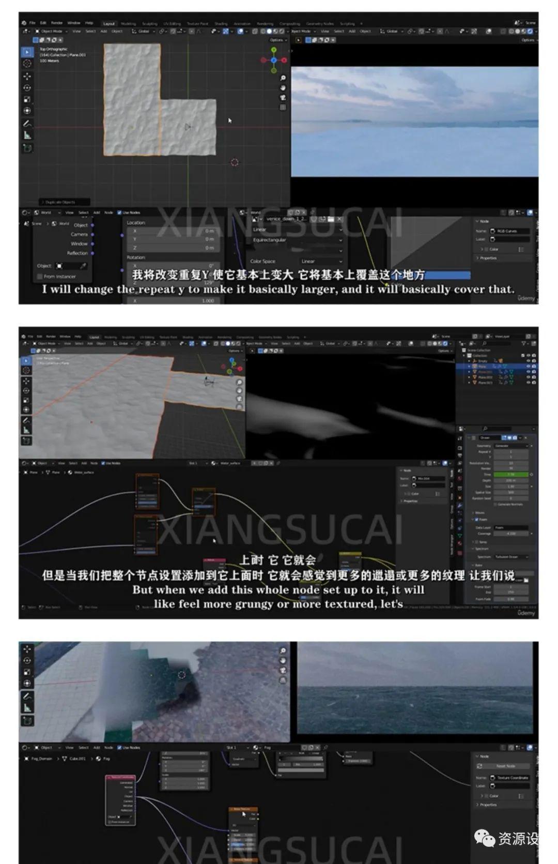This screenshot has height=864, width=558.
Task: Open the Render menu in the top Blender window
Action: tap(57, 23)
